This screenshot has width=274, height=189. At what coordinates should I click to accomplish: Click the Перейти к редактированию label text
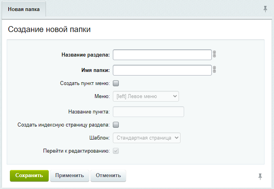coord(76,151)
